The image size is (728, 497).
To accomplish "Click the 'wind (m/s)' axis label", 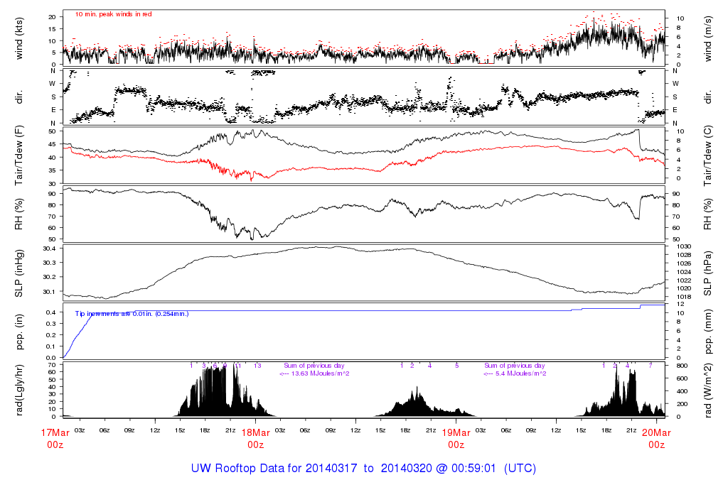I will (707, 38).
